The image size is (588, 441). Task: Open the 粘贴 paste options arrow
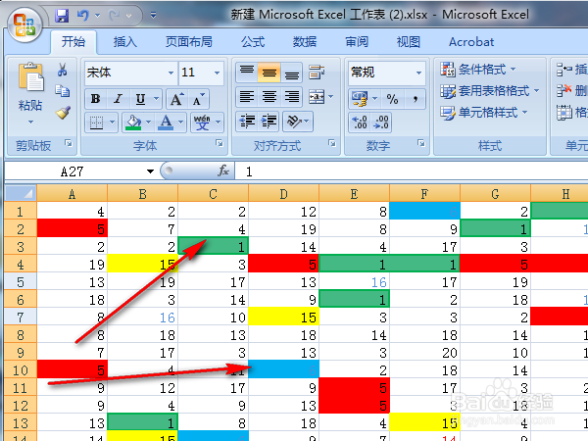pos(30,122)
